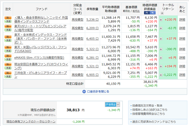Open 詳細 for 楽天・全米株式インデックス row

pyautogui.click(x=182, y=39)
